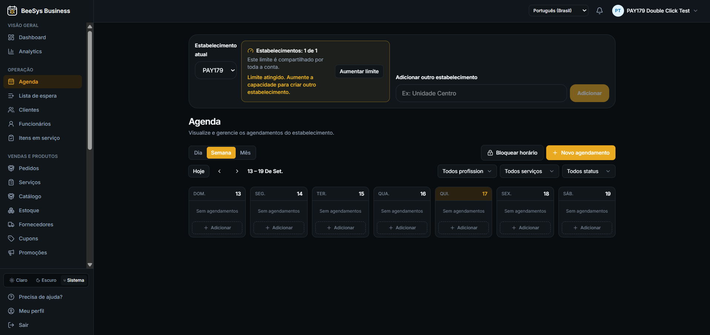Open Analytics from the sidebar

[43, 51]
